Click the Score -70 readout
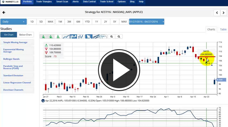 point(51,56)
